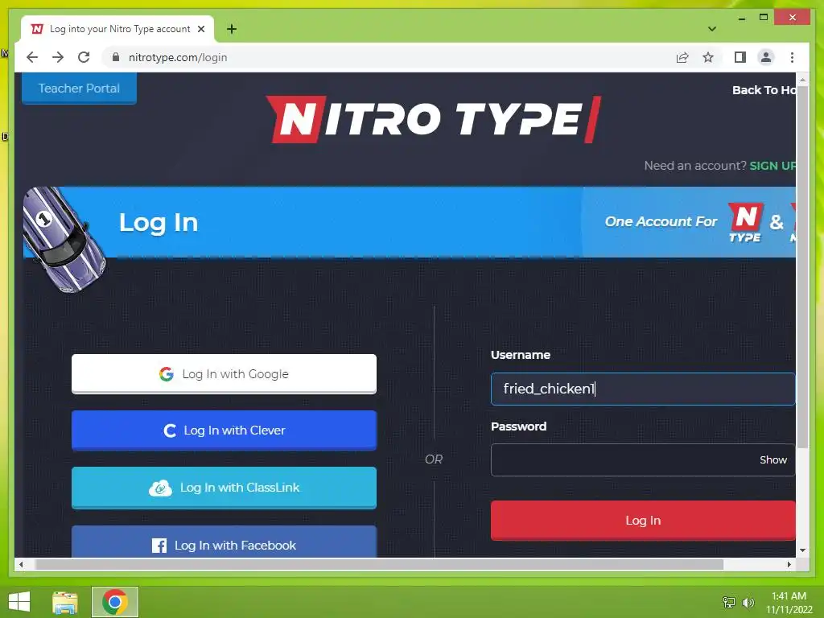Click the vertical scrollbar thumb
The width and height of the screenshot is (824, 618).
pos(802,268)
